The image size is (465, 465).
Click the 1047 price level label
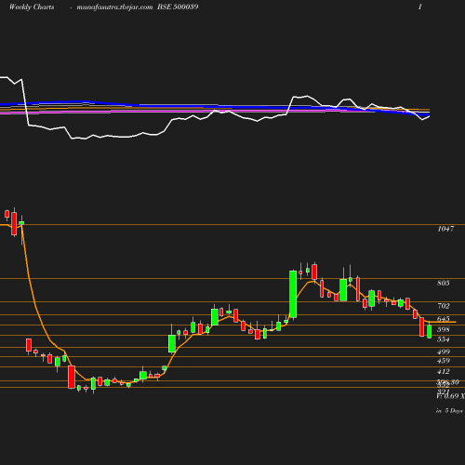[x=445, y=229]
